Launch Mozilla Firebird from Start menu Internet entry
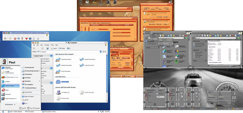Screen dimensions: 243x113 11,68
